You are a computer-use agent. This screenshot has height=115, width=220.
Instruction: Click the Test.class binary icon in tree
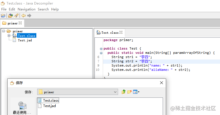[14, 36]
